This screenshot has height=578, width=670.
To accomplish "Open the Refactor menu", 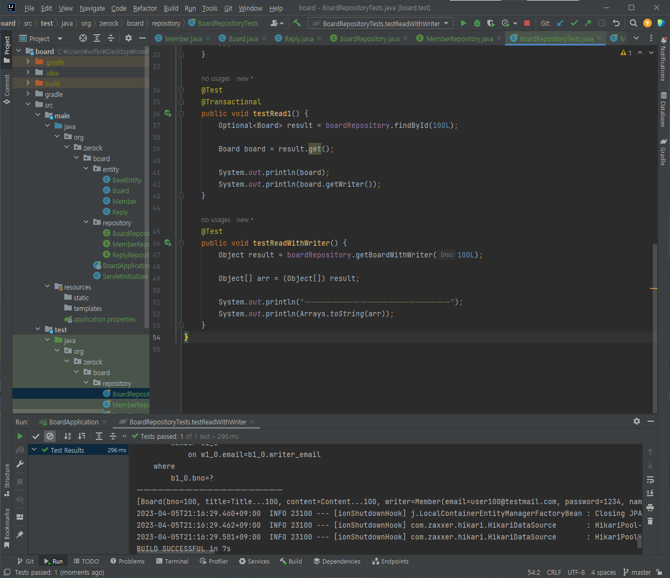I will point(145,8).
